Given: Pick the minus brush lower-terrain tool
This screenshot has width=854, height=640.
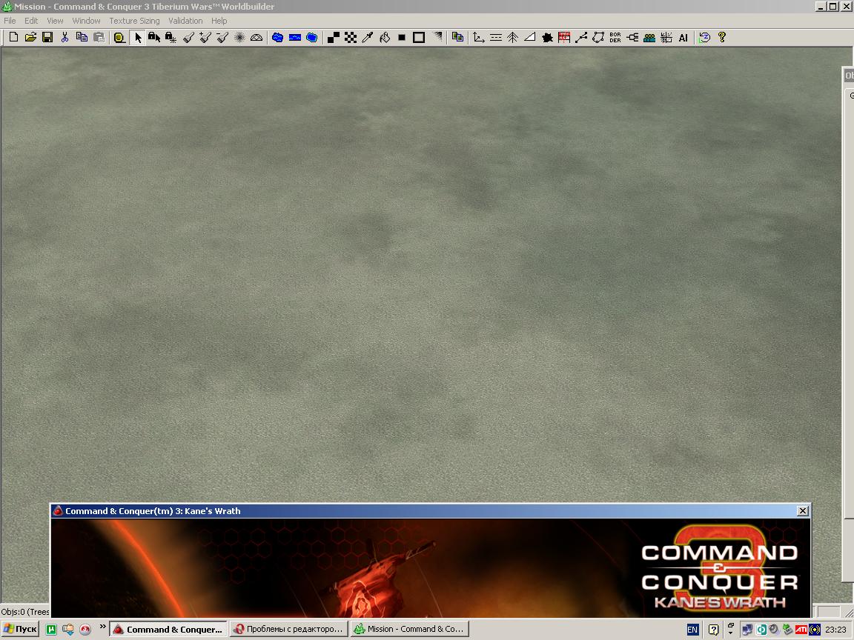Looking at the screenshot, I should (x=222, y=37).
